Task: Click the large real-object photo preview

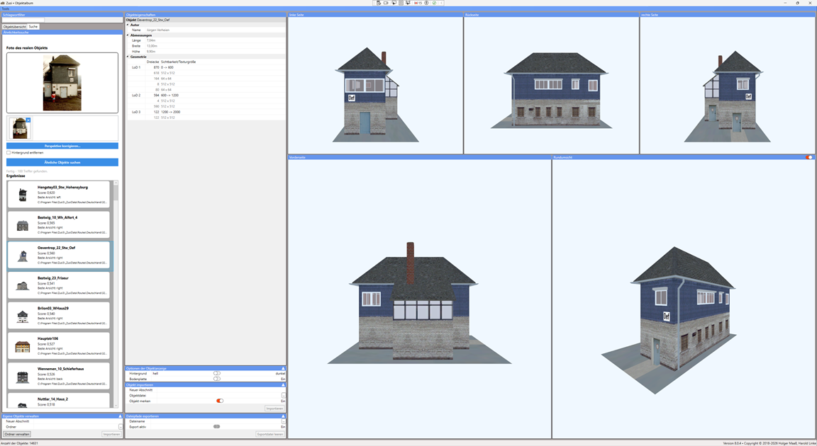Action: [62, 83]
